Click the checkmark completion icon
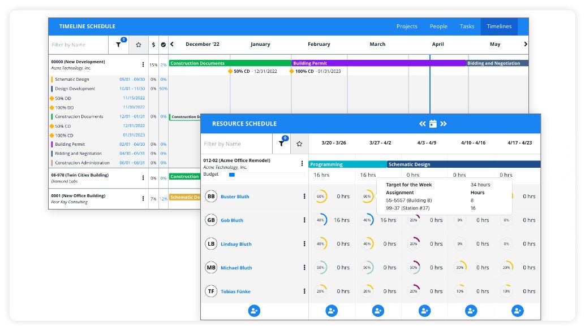Screen dimensions: 585x331 click(x=164, y=44)
